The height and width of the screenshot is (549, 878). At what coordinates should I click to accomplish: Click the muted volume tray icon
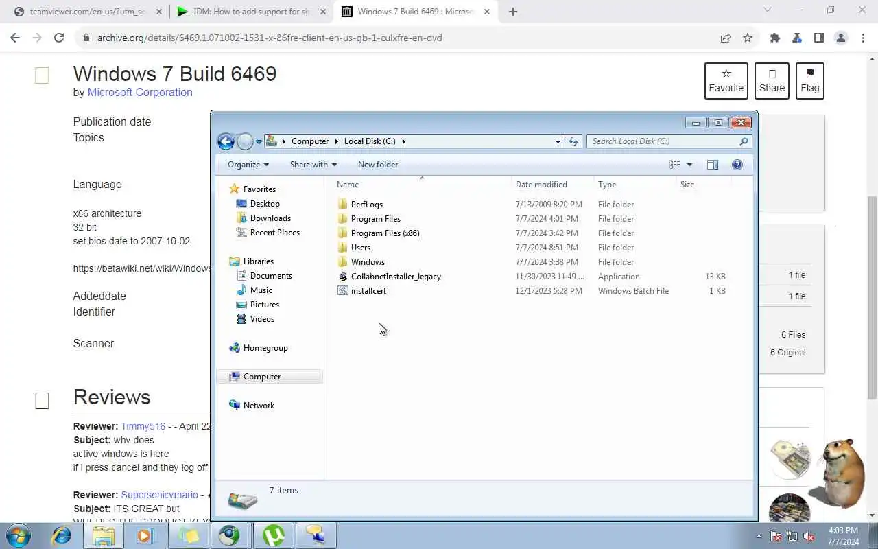tap(809, 536)
